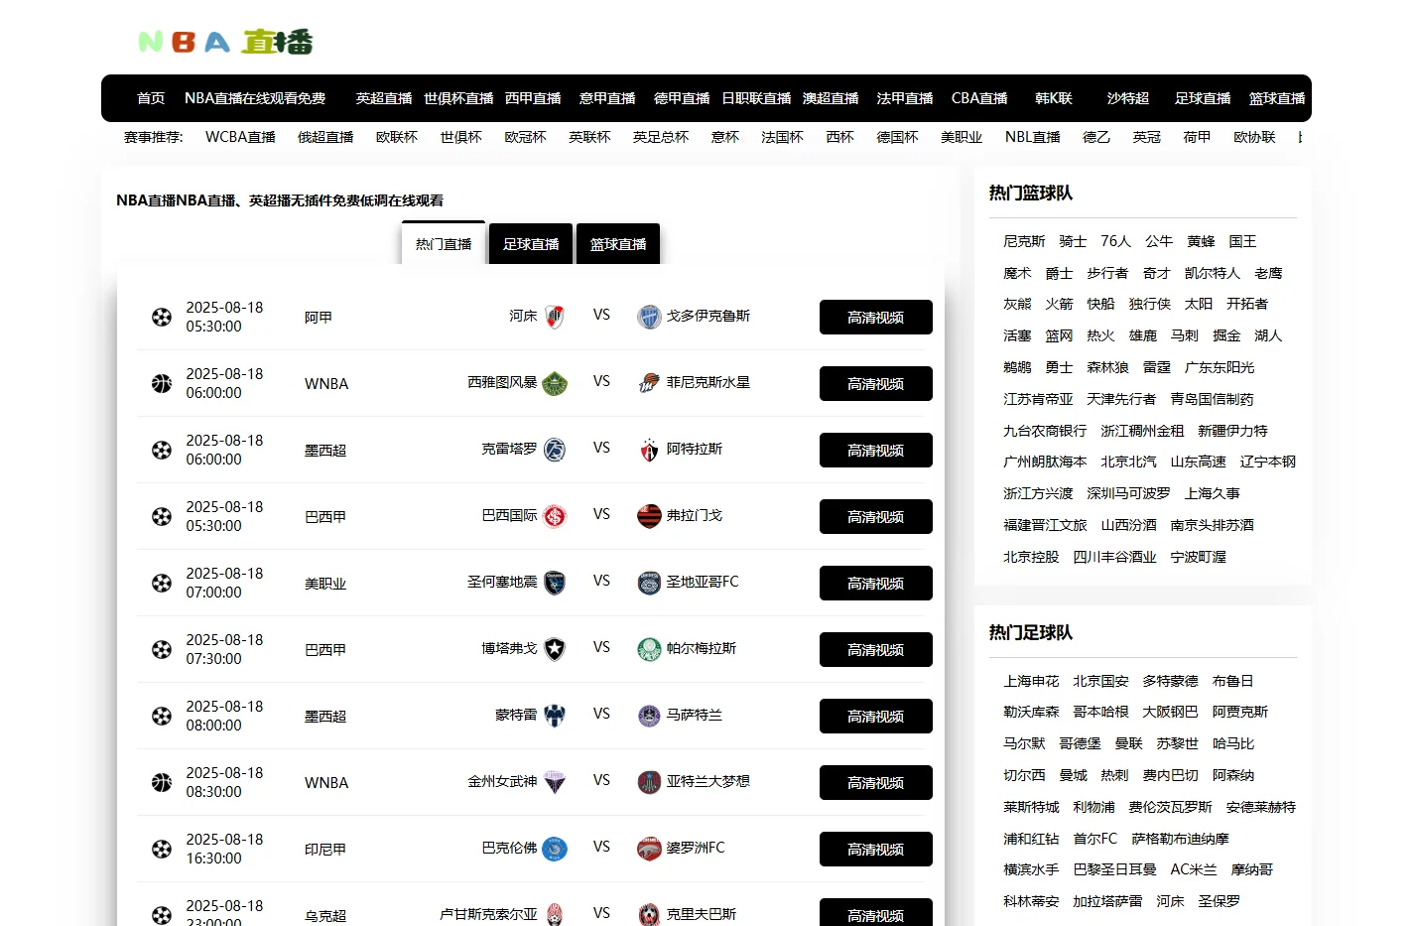This screenshot has height=926, width=1413.
Task: Click the 圣地亚哥FC team crest
Action: 649,583
